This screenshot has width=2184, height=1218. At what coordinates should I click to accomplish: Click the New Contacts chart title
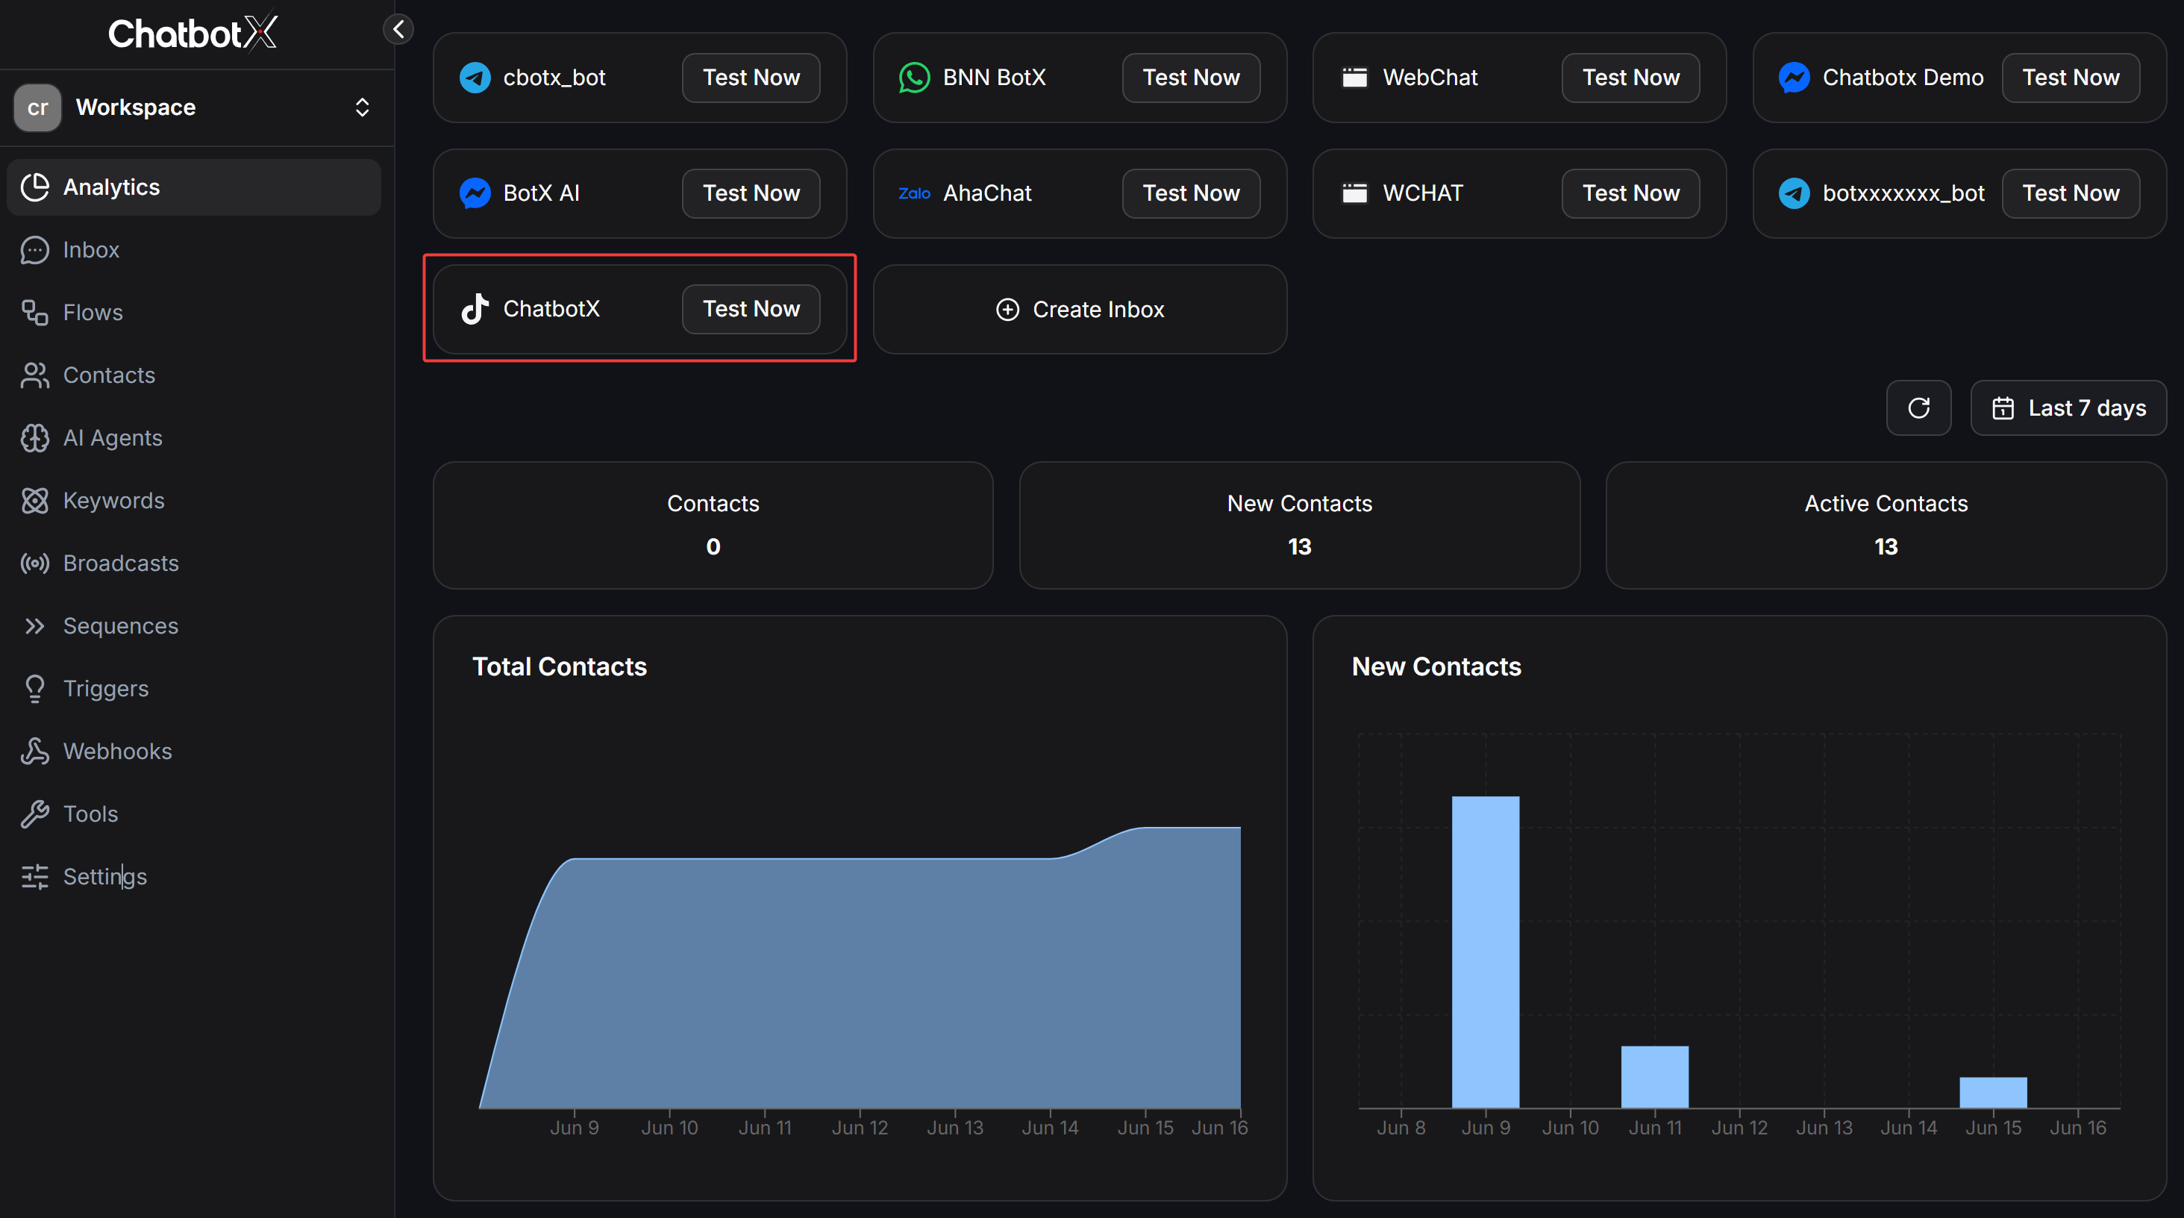1436,666
